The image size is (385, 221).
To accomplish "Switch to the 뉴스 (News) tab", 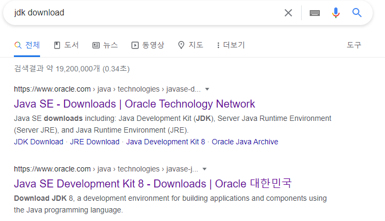I will coord(105,45).
